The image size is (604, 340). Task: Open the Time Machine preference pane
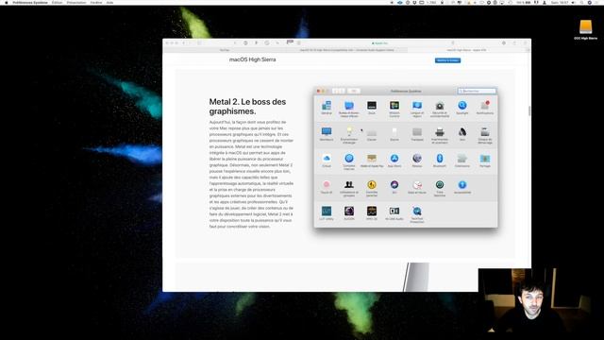click(440, 188)
